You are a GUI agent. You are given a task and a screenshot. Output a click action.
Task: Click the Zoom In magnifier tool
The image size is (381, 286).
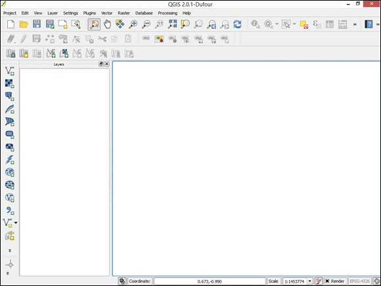click(x=133, y=24)
